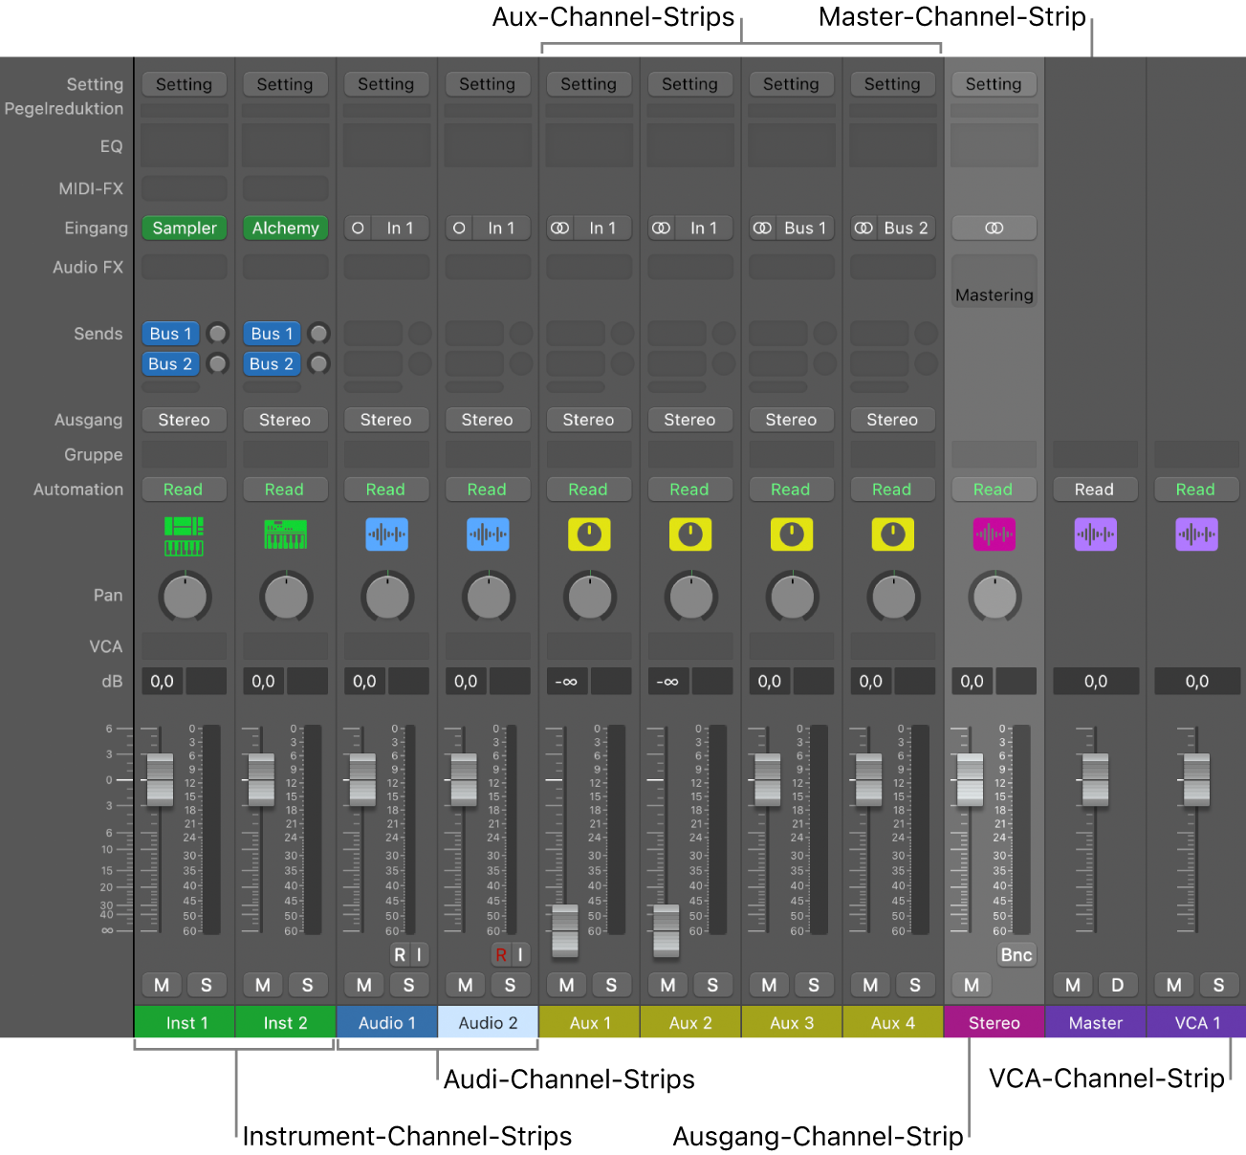The image size is (1246, 1155).
Task: Open Aux 4 input Bus 2 menu
Action: click(x=907, y=229)
